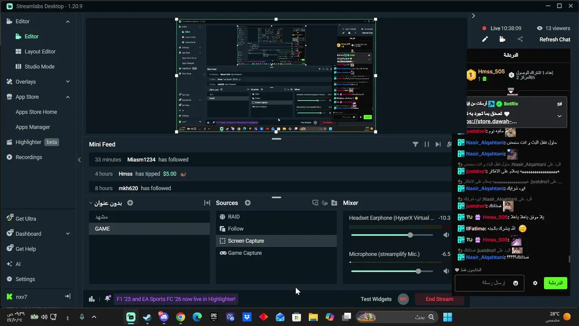Pause the Mini Feed alert queue
This screenshot has height=326, width=579.
coord(427,144)
